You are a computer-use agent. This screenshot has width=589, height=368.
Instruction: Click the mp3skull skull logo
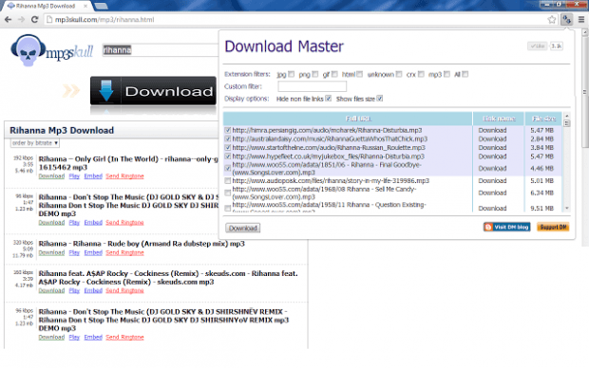[x=28, y=50]
